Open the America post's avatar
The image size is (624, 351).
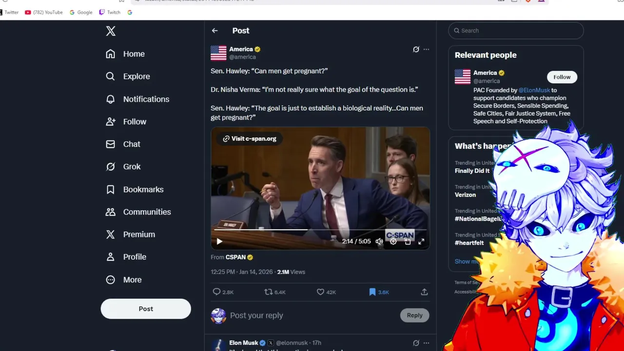218,53
